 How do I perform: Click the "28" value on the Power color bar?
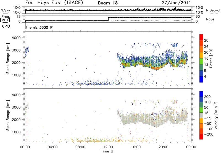point(206,40)
